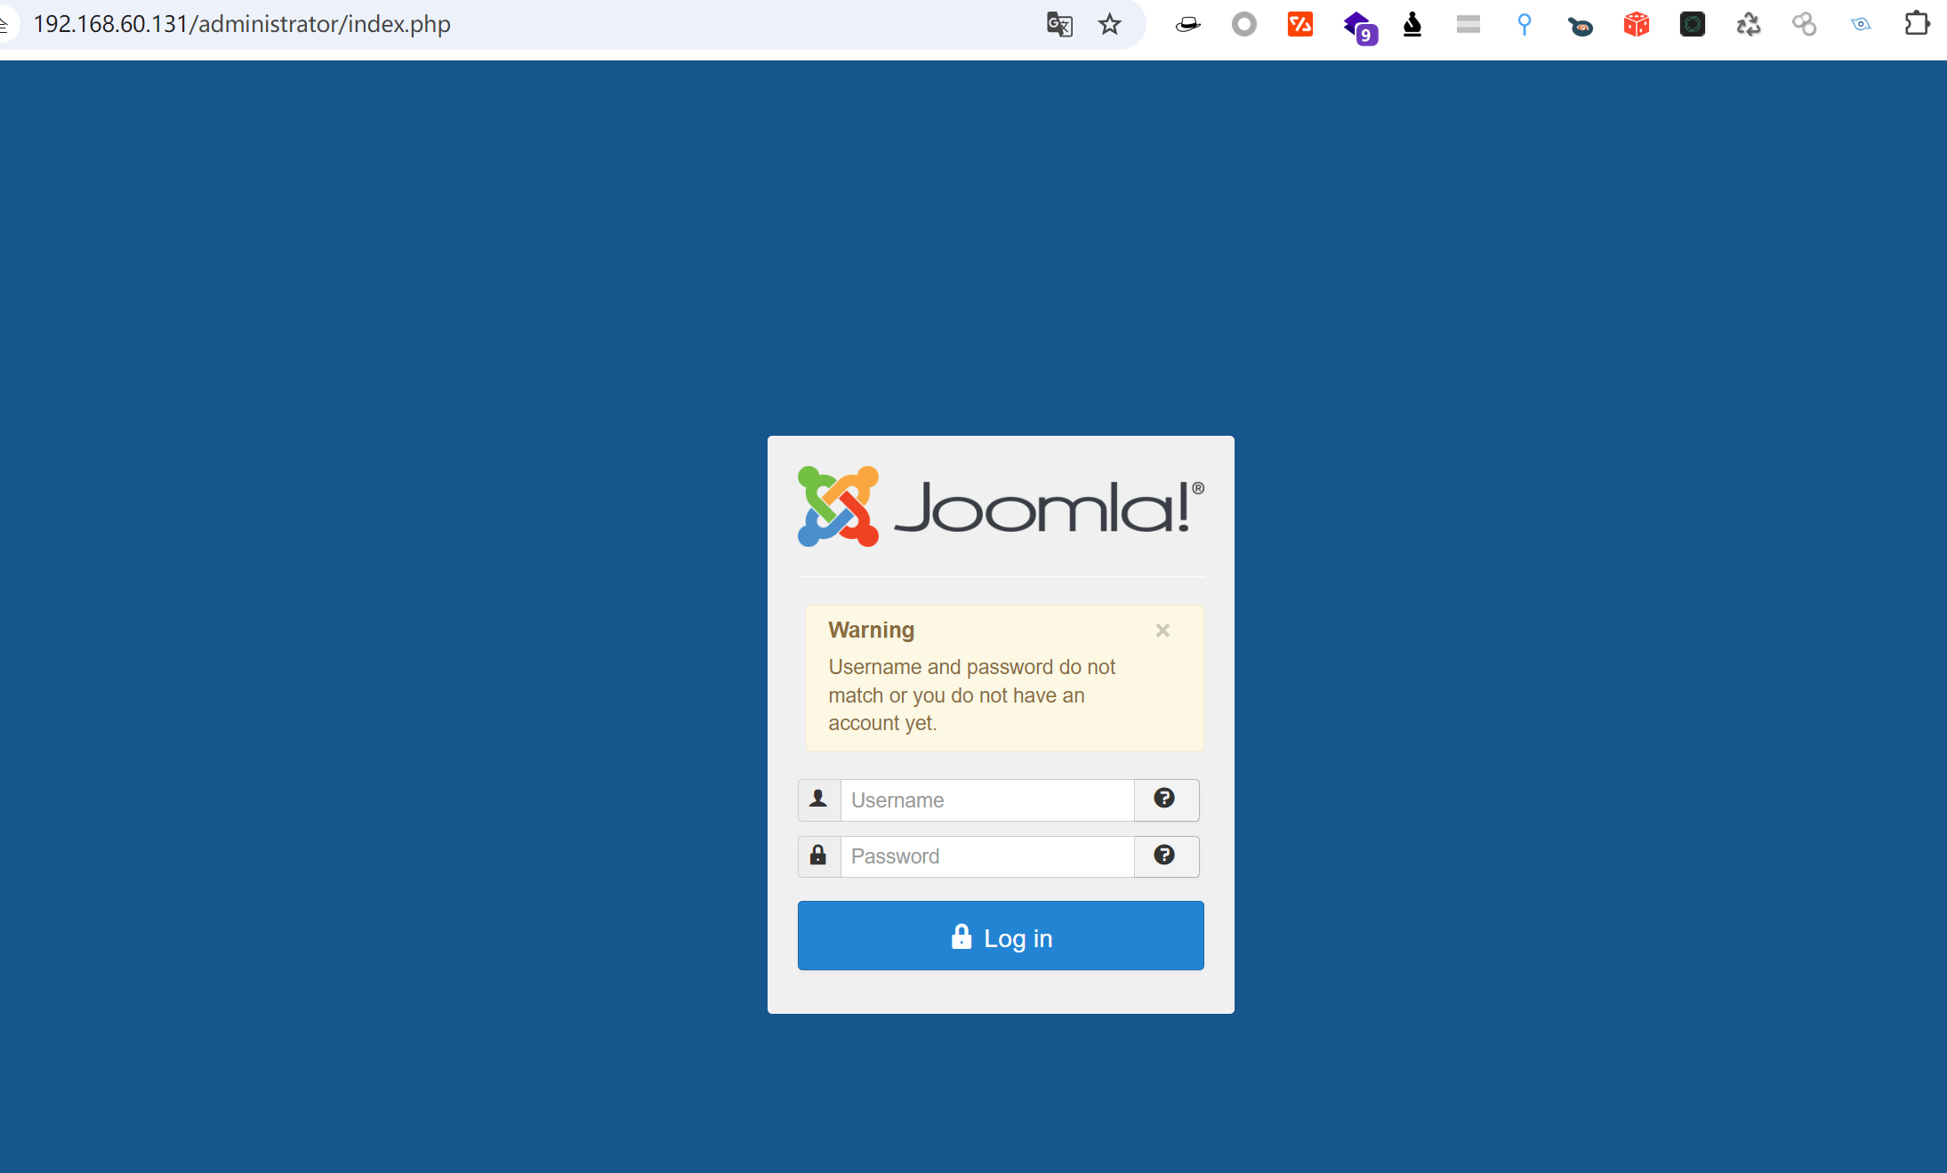This screenshot has width=1947, height=1173.
Task: Bookmark this page with star icon
Action: [x=1109, y=24]
